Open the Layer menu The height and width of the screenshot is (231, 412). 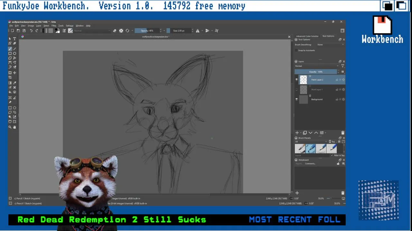pos(39,26)
